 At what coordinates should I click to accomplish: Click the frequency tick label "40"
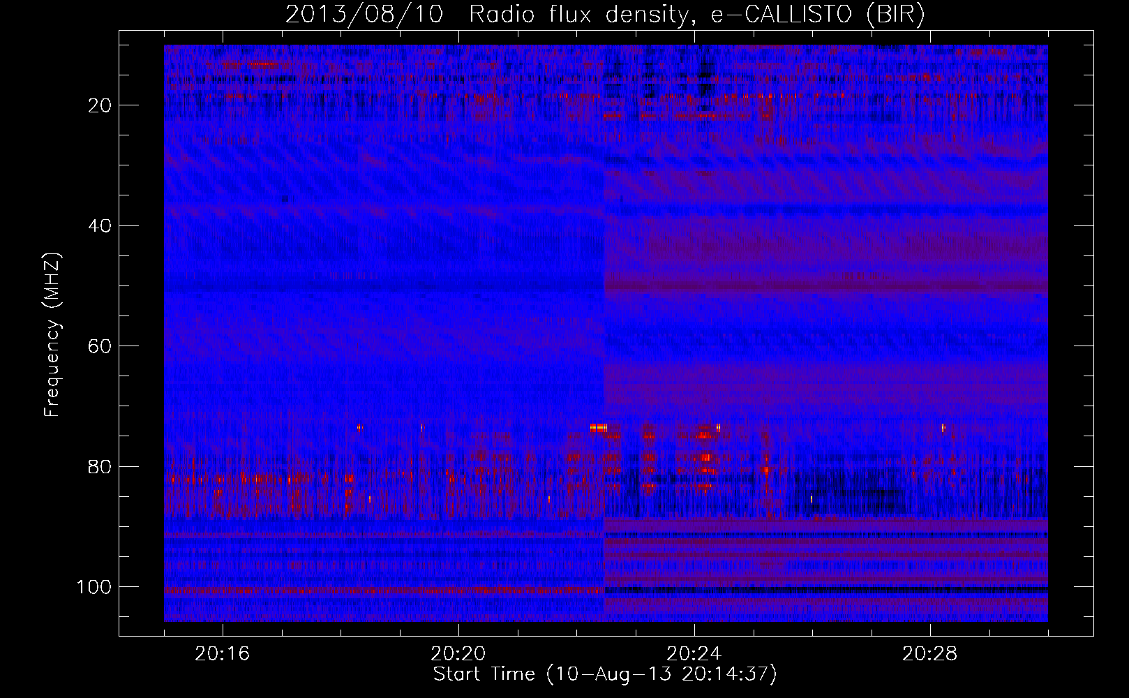pos(100,226)
